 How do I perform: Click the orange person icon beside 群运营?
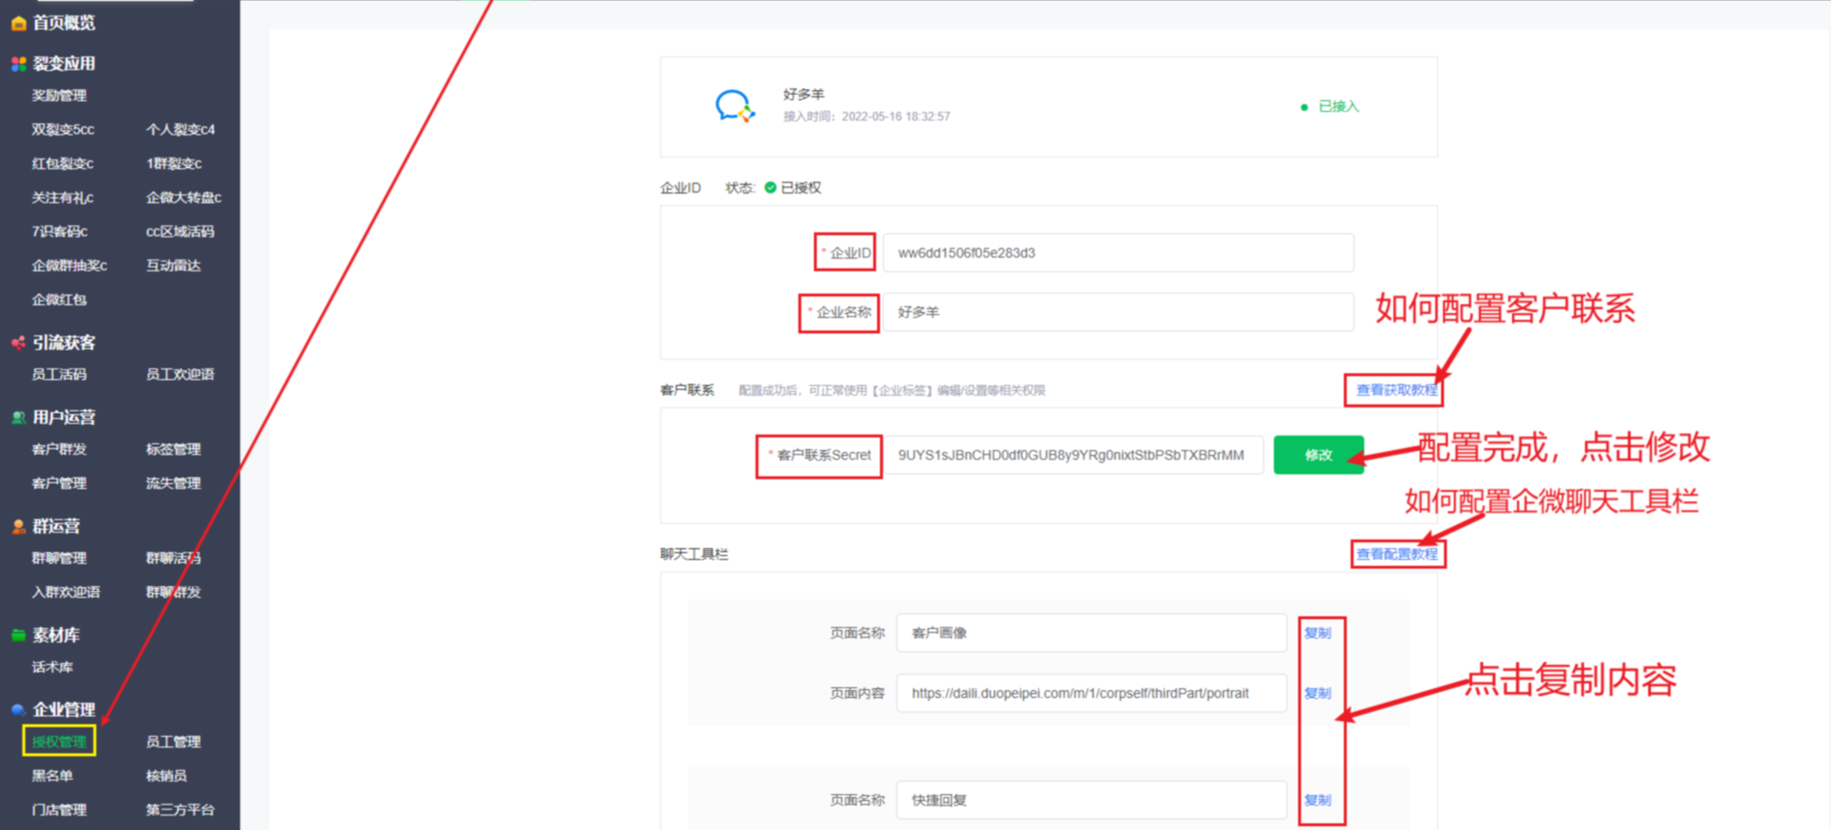[x=18, y=527]
